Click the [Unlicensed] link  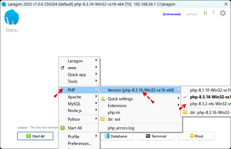pos(172,14)
